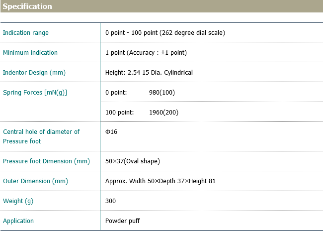Select the Pressure foot Dimension (mm) label
Viewport: 323px width, 231px height.
(46, 161)
